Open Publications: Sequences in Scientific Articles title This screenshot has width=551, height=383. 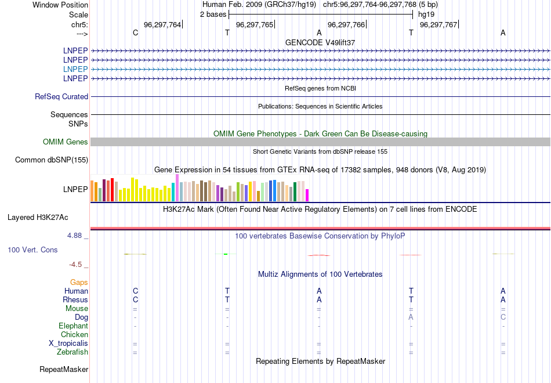[320, 106]
